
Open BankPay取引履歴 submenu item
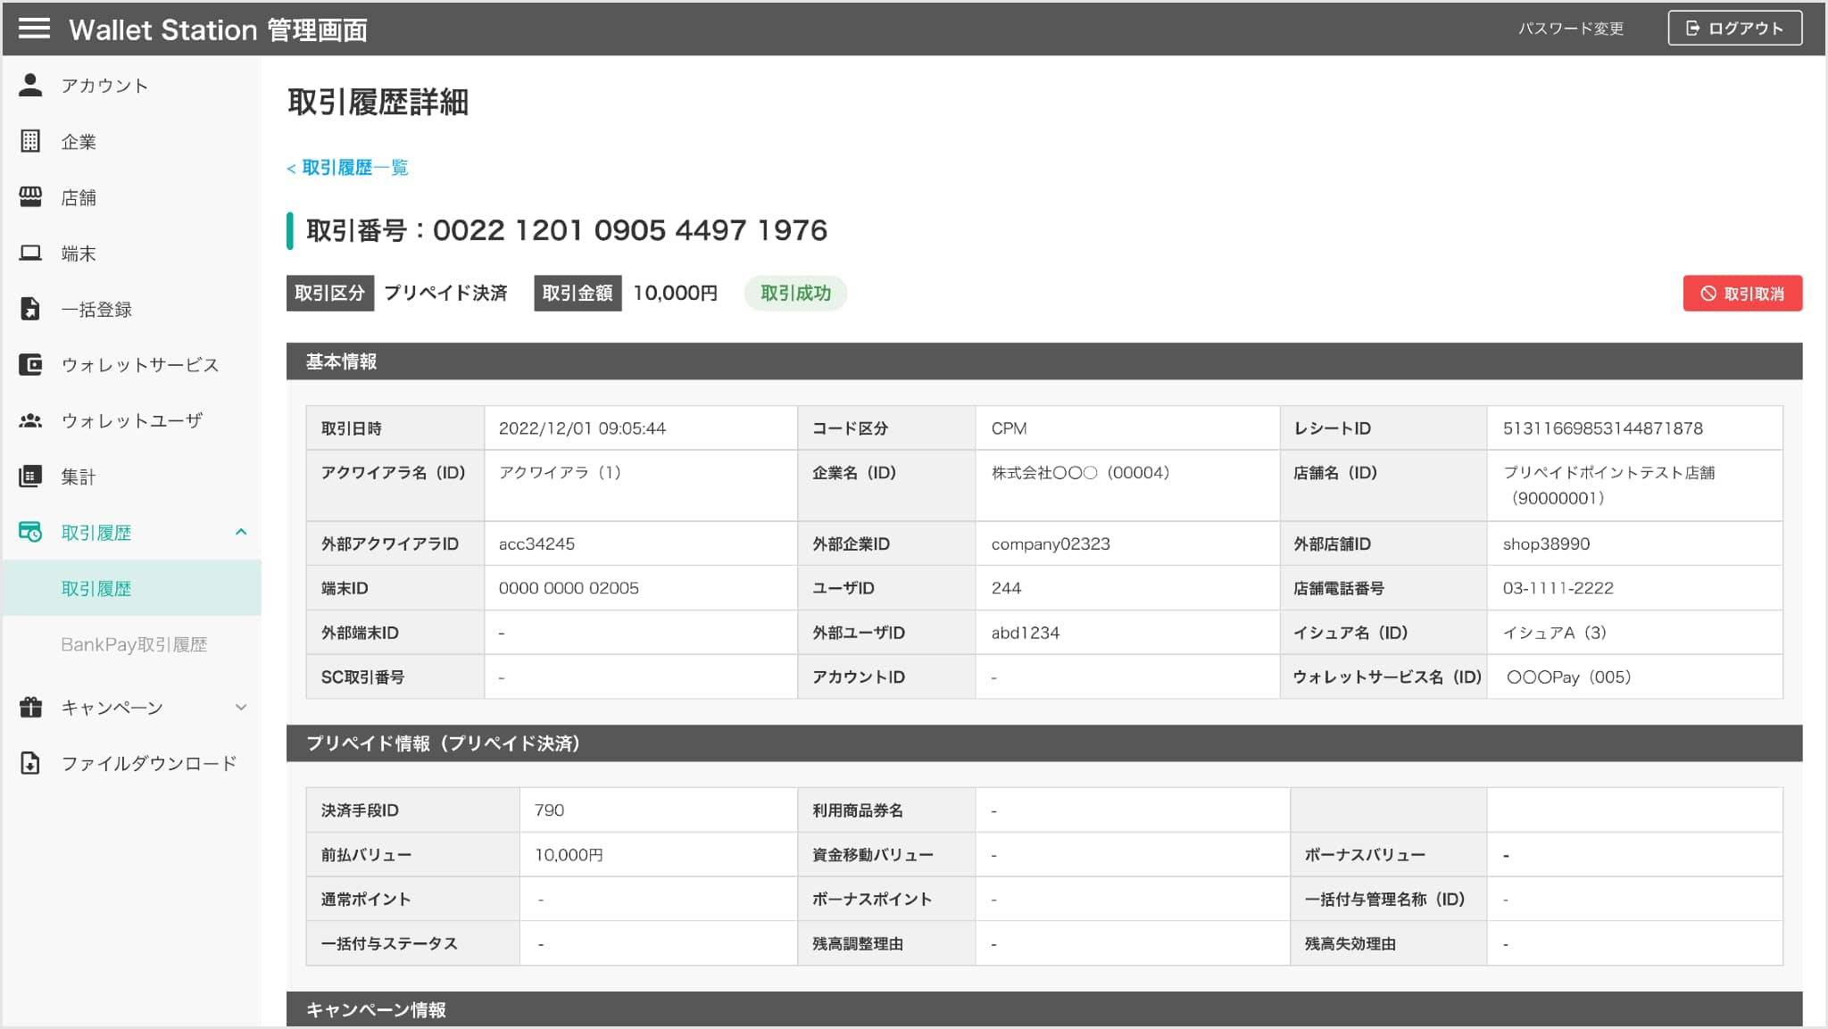pos(134,644)
